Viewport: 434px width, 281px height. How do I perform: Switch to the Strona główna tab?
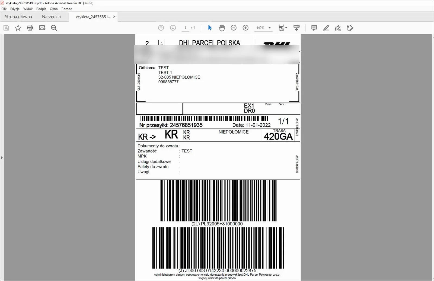pos(18,16)
